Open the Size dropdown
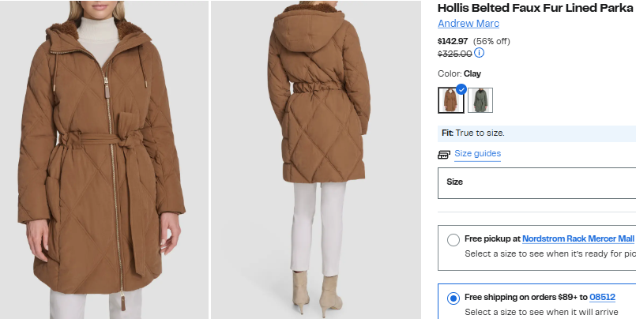 point(536,182)
